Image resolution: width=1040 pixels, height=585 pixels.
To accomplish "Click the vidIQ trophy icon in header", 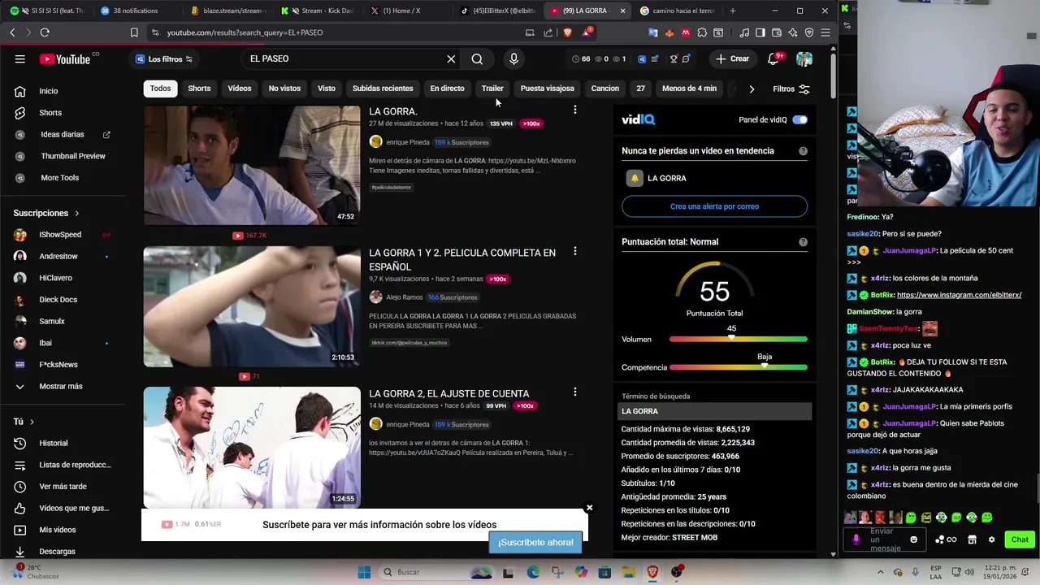I will 674,58.
